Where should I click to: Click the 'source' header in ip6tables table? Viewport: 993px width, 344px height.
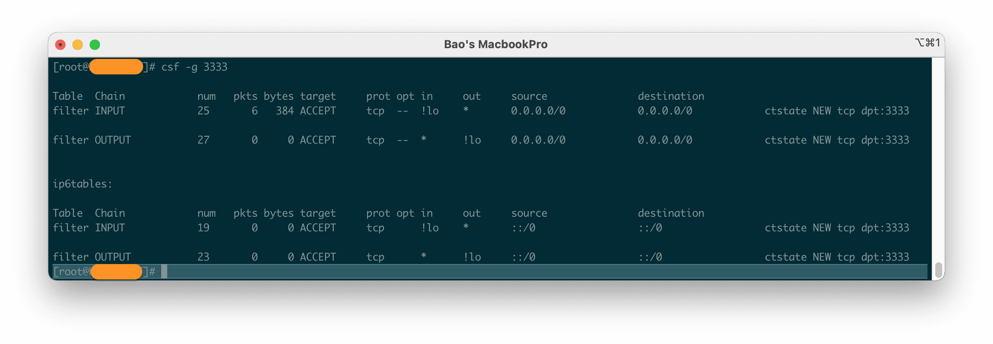pos(529,213)
